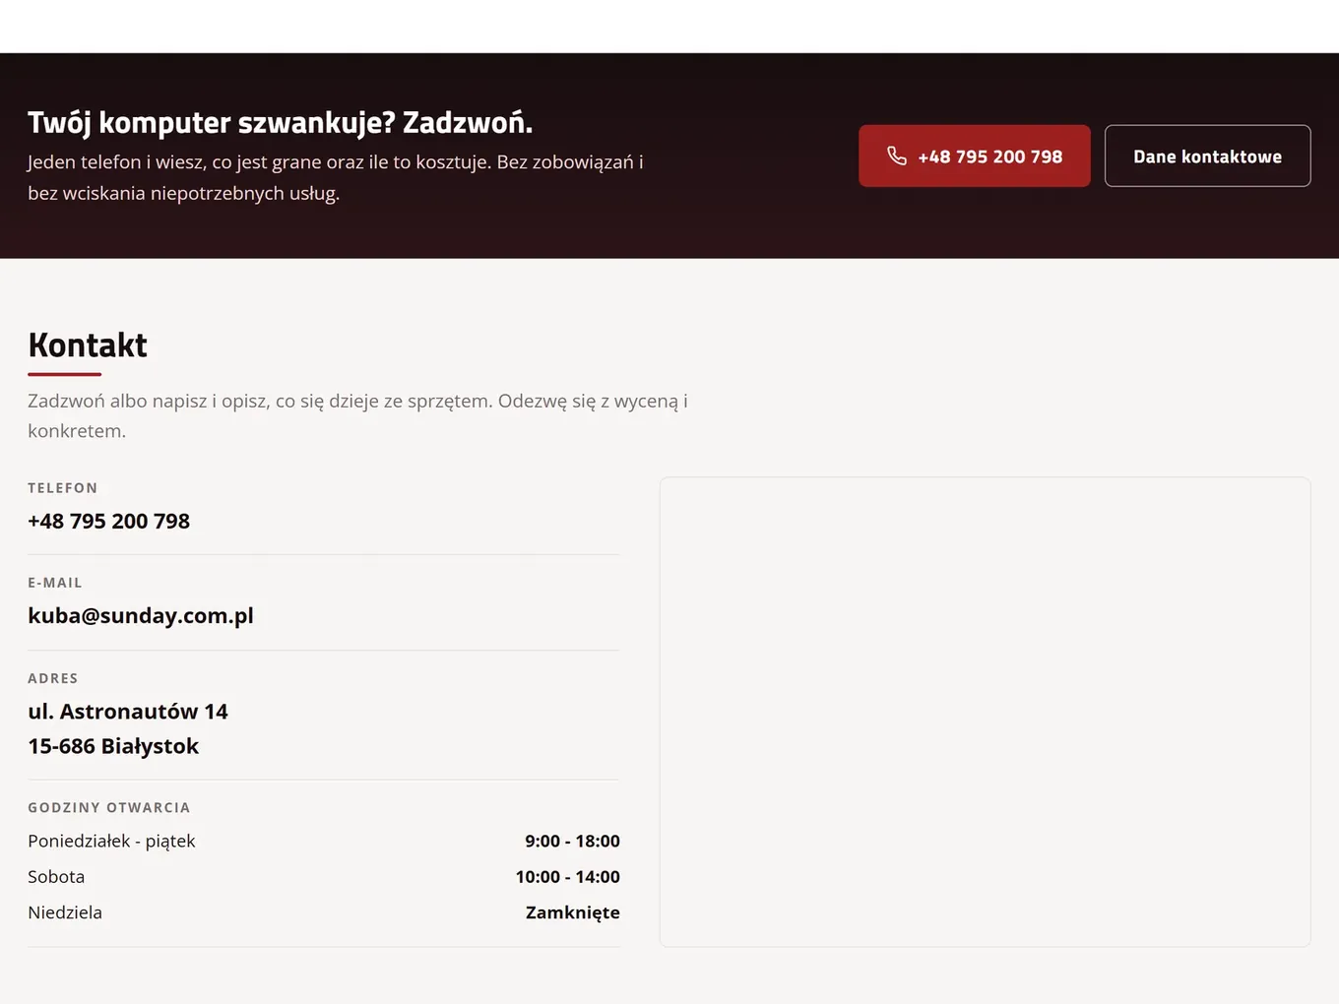Click the 9:00 - 18:00 opening hours
1339x1004 pixels.
pos(572,841)
